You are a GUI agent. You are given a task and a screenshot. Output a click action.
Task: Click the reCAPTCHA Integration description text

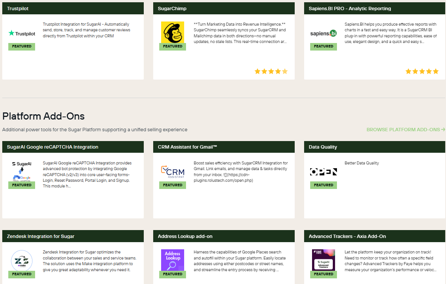[87, 175]
